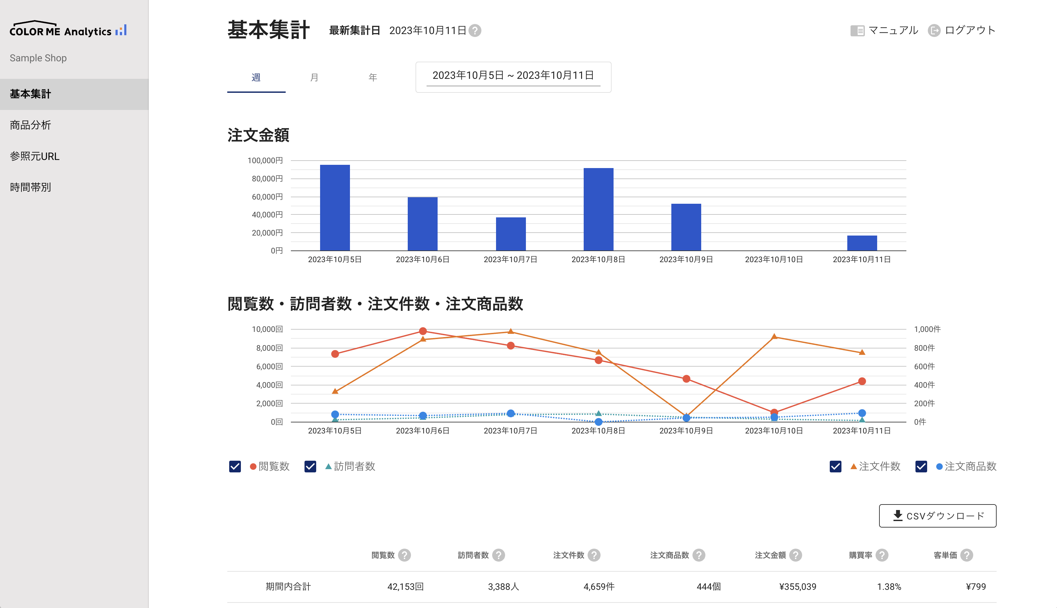Viewport: 1057px width, 608px height.
Task: Click help icon next to 購買率 column
Action: (x=881, y=555)
